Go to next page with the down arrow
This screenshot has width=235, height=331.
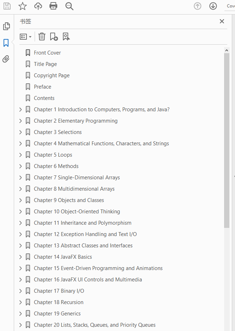click(x=213, y=6)
